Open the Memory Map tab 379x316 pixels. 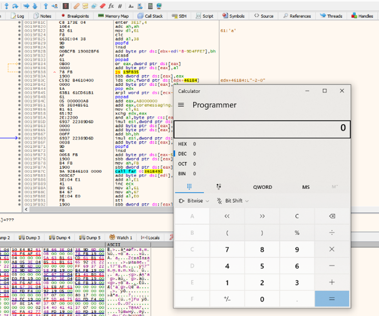[x=113, y=16]
